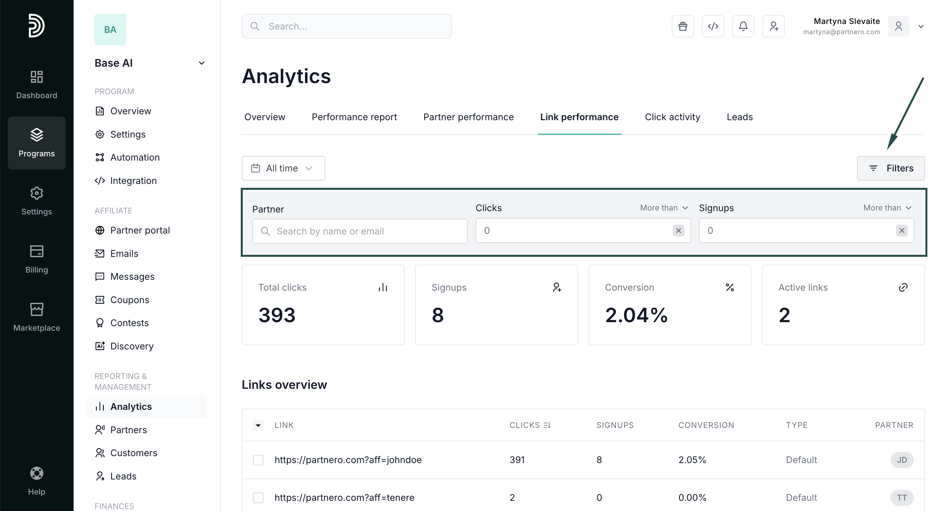Viewport: 944px width, 511px height.
Task: Open Partner portal in sidebar
Action: click(140, 231)
